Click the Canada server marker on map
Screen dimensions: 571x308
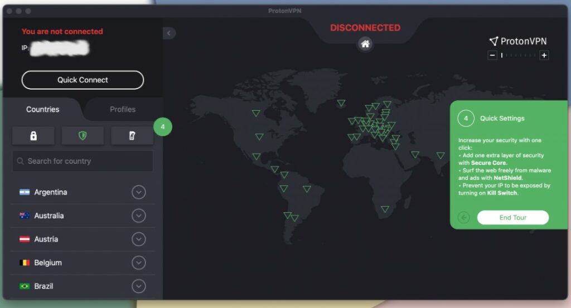[x=256, y=113]
